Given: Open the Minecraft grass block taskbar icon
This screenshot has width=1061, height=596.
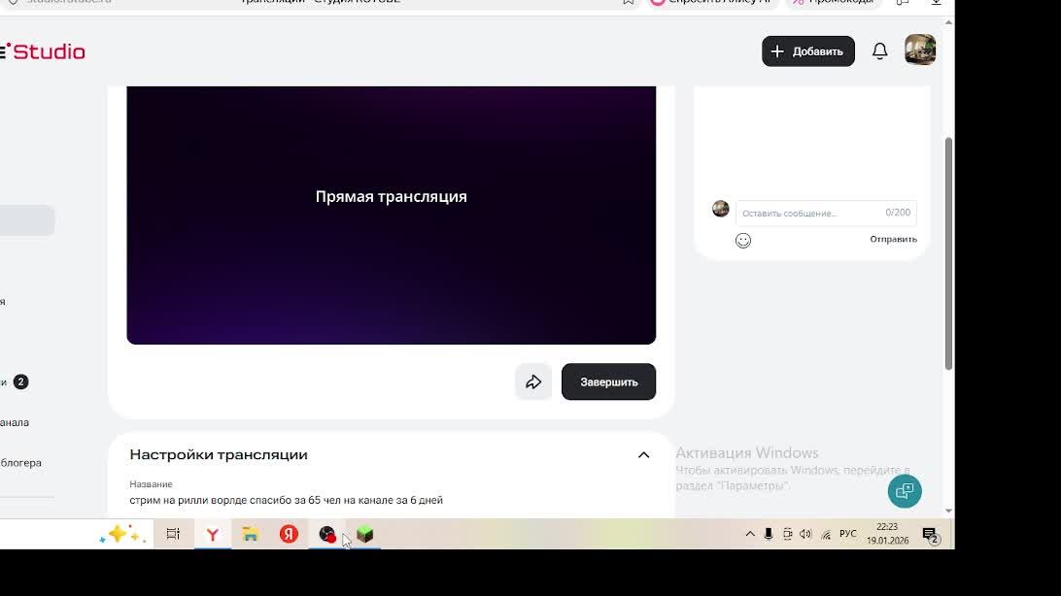Looking at the screenshot, I should pyautogui.click(x=365, y=535).
